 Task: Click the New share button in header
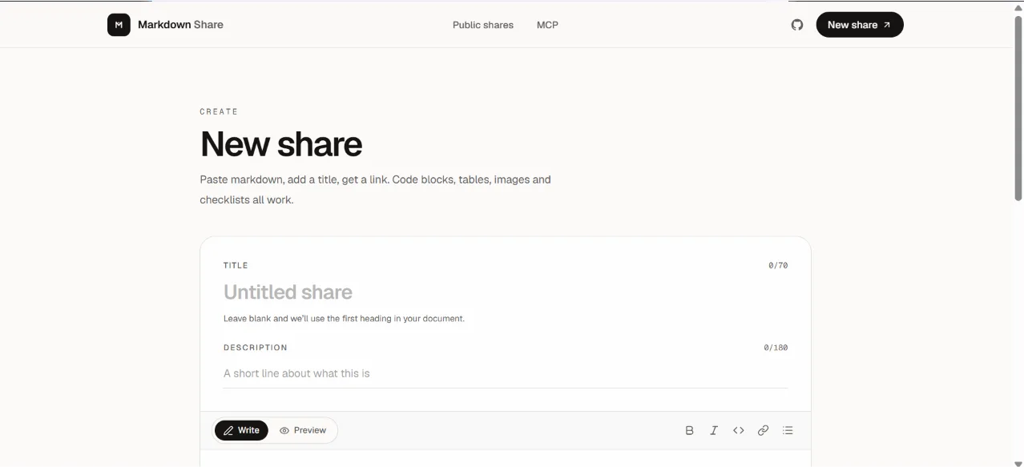[860, 25]
